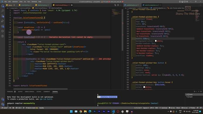This screenshot has height=114, width=203.
Task: Open the Accounts icon at sidebar bottom
Action: 3,99
